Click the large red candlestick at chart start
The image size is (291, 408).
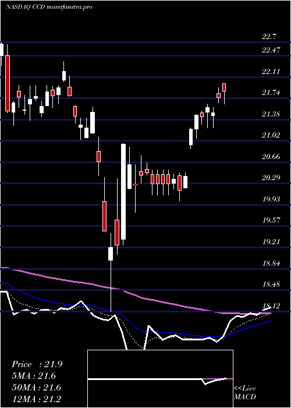coord(8,83)
